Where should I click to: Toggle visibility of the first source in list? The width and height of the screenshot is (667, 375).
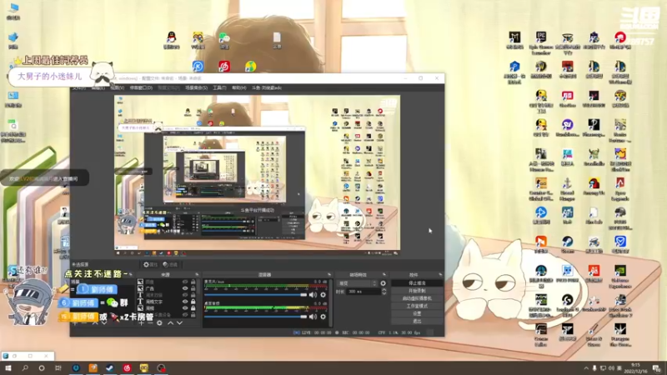pos(185,282)
